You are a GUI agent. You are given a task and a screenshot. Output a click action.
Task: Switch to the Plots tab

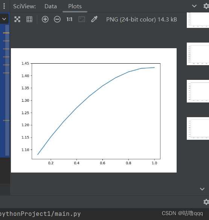click(75, 6)
